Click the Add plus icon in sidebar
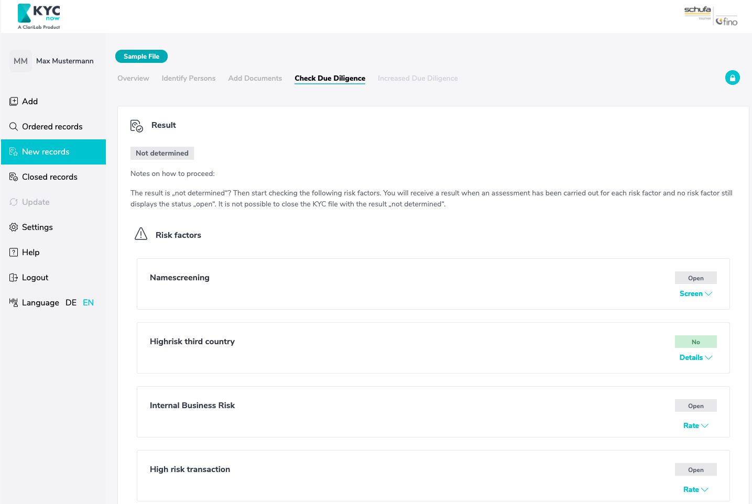The image size is (752, 504). coord(14,101)
